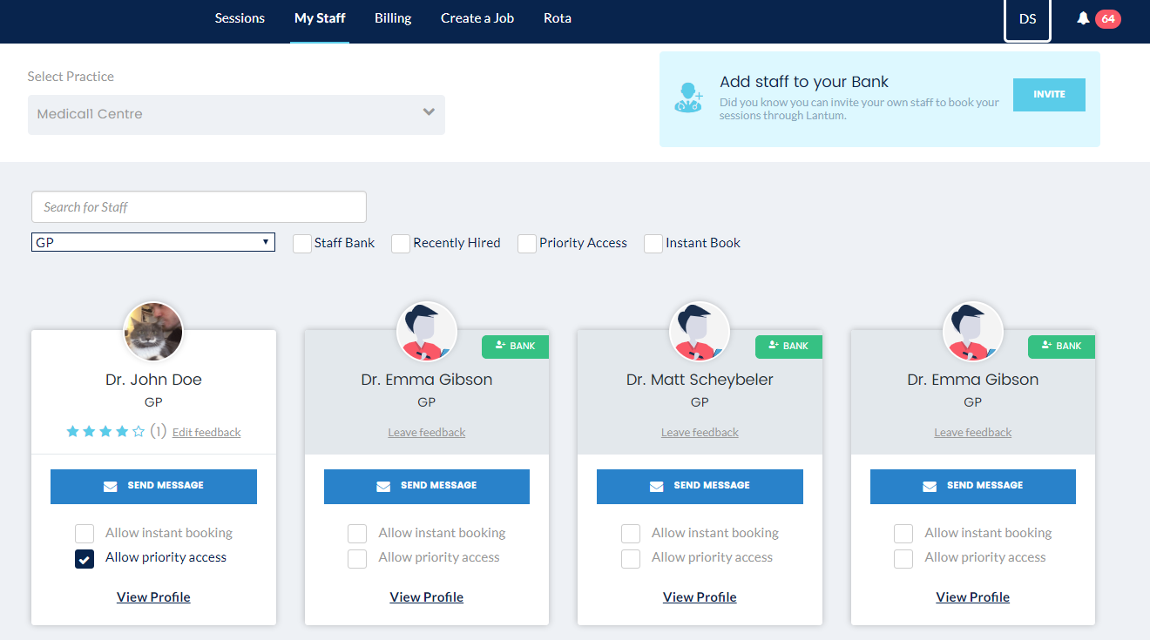View Dr. Matt Scheybeler's profile
The height and width of the screenshot is (640, 1150).
700,597
